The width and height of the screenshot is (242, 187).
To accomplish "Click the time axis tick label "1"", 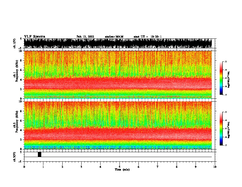I will pos(43,167).
